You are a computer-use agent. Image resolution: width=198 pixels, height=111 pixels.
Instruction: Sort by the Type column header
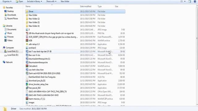click(x=100, y=6)
